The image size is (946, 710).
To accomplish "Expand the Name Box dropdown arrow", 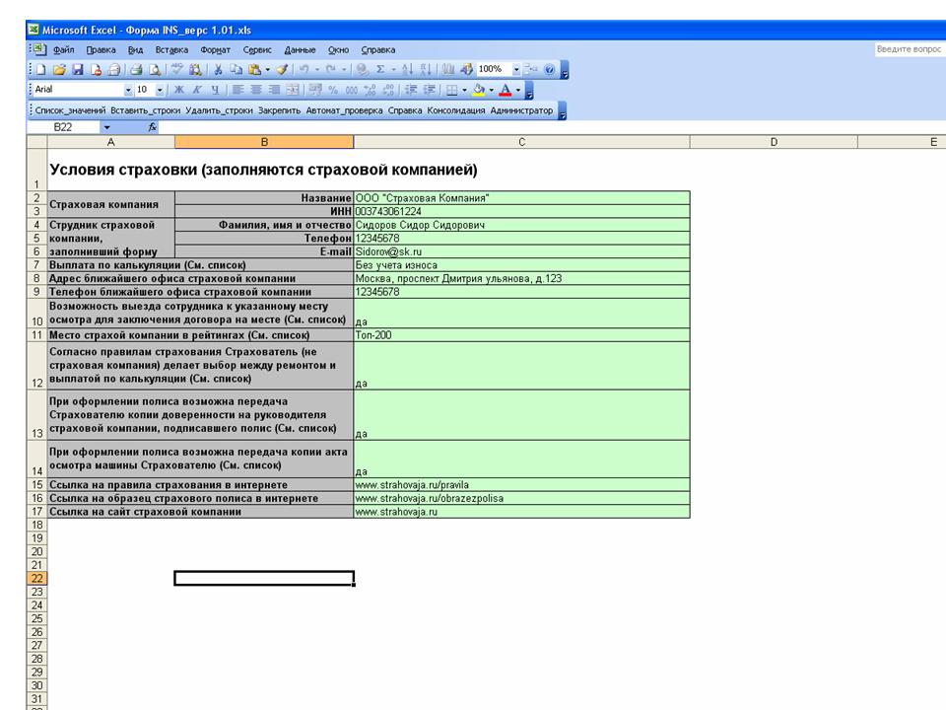I will [x=106, y=127].
